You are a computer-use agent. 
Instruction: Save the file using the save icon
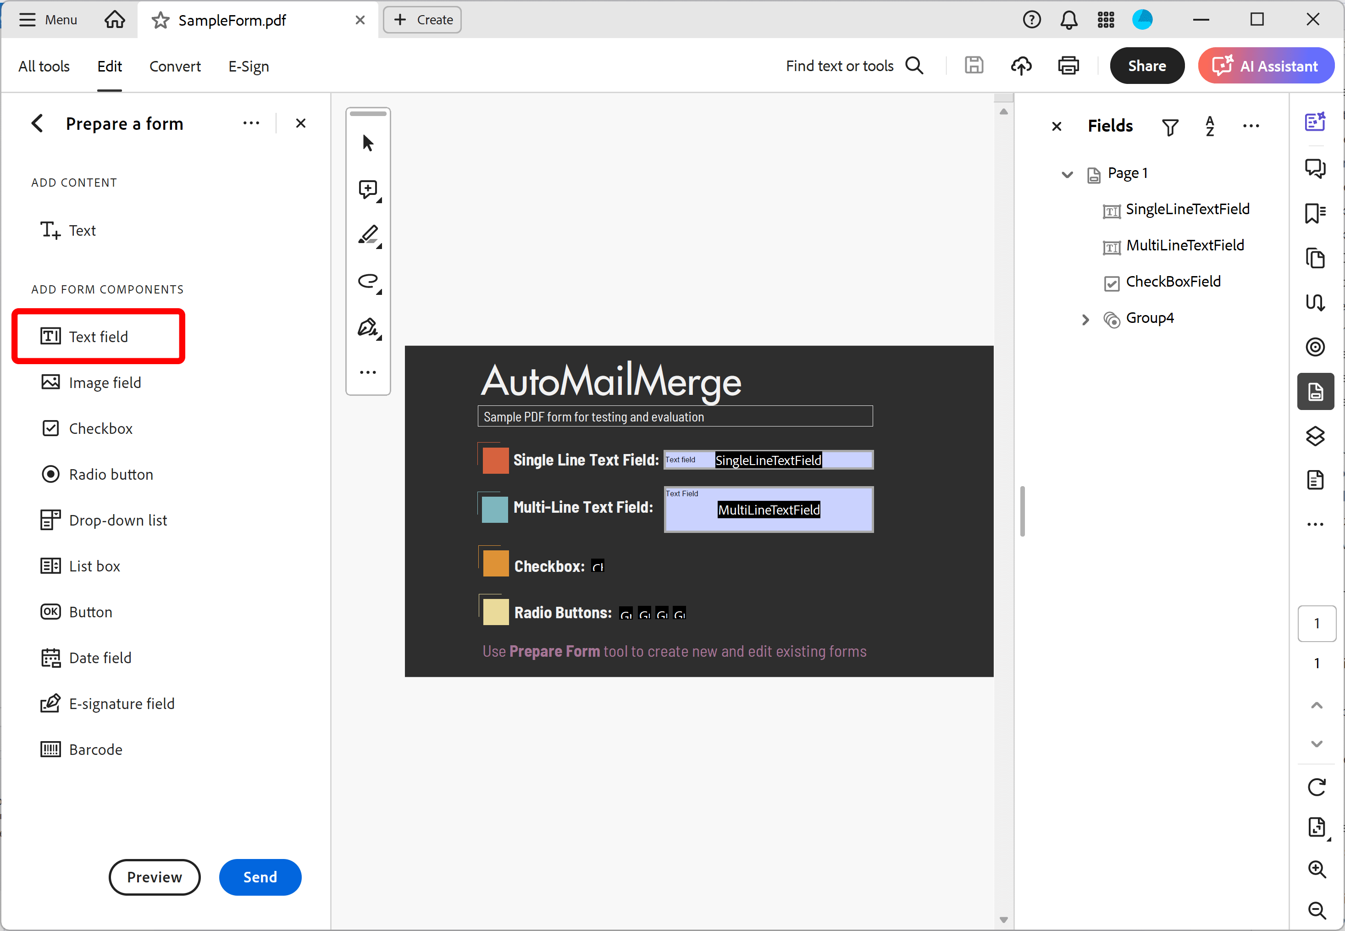[974, 65]
